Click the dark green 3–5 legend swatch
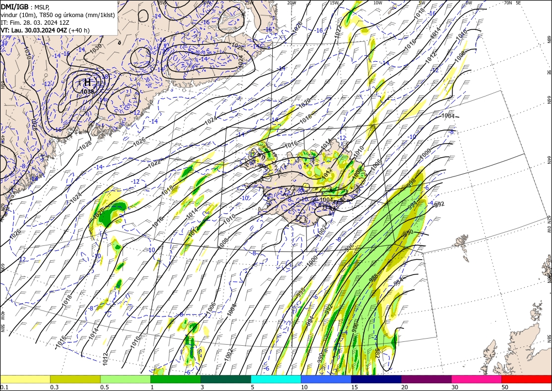 click(x=226, y=379)
